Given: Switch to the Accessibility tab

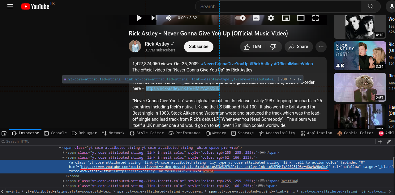Looking at the screenshot, I should tap(277, 133).
